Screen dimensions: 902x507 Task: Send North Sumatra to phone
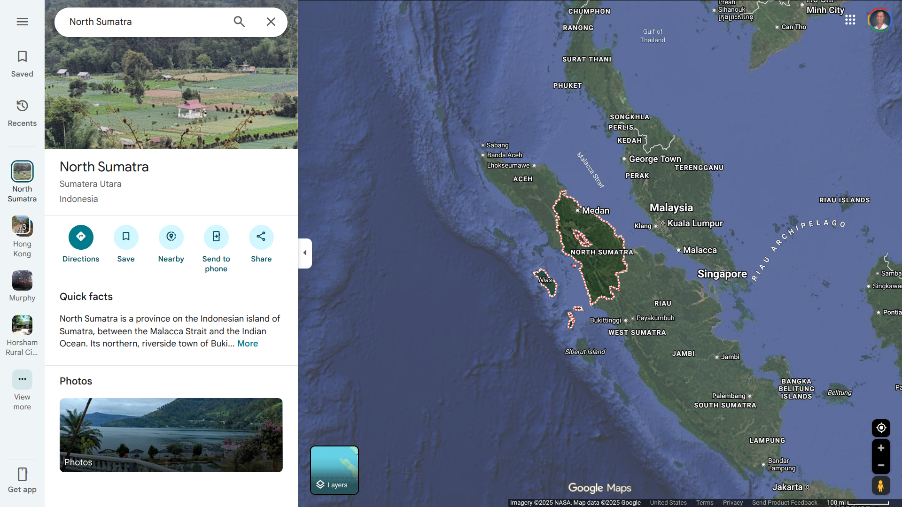click(x=216, y=238)
